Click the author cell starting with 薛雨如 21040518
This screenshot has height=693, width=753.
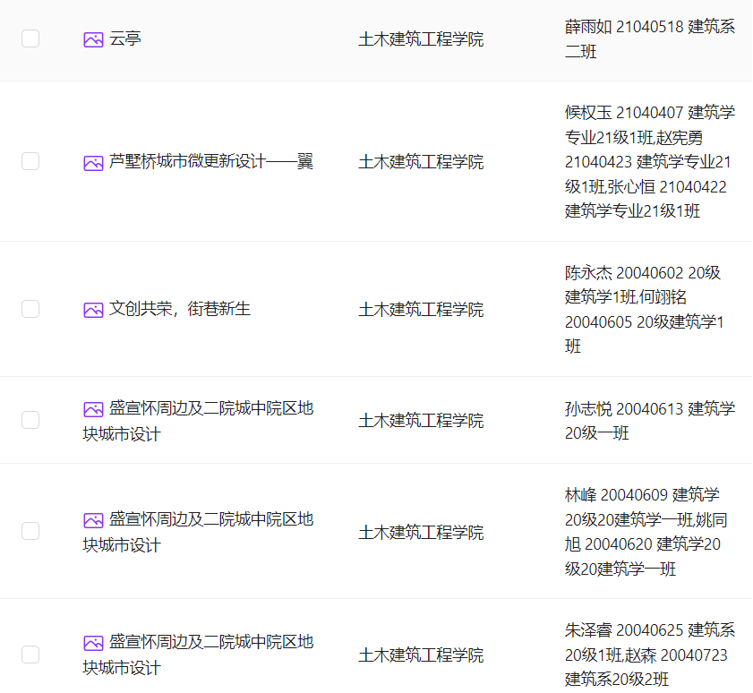point(649,39)
